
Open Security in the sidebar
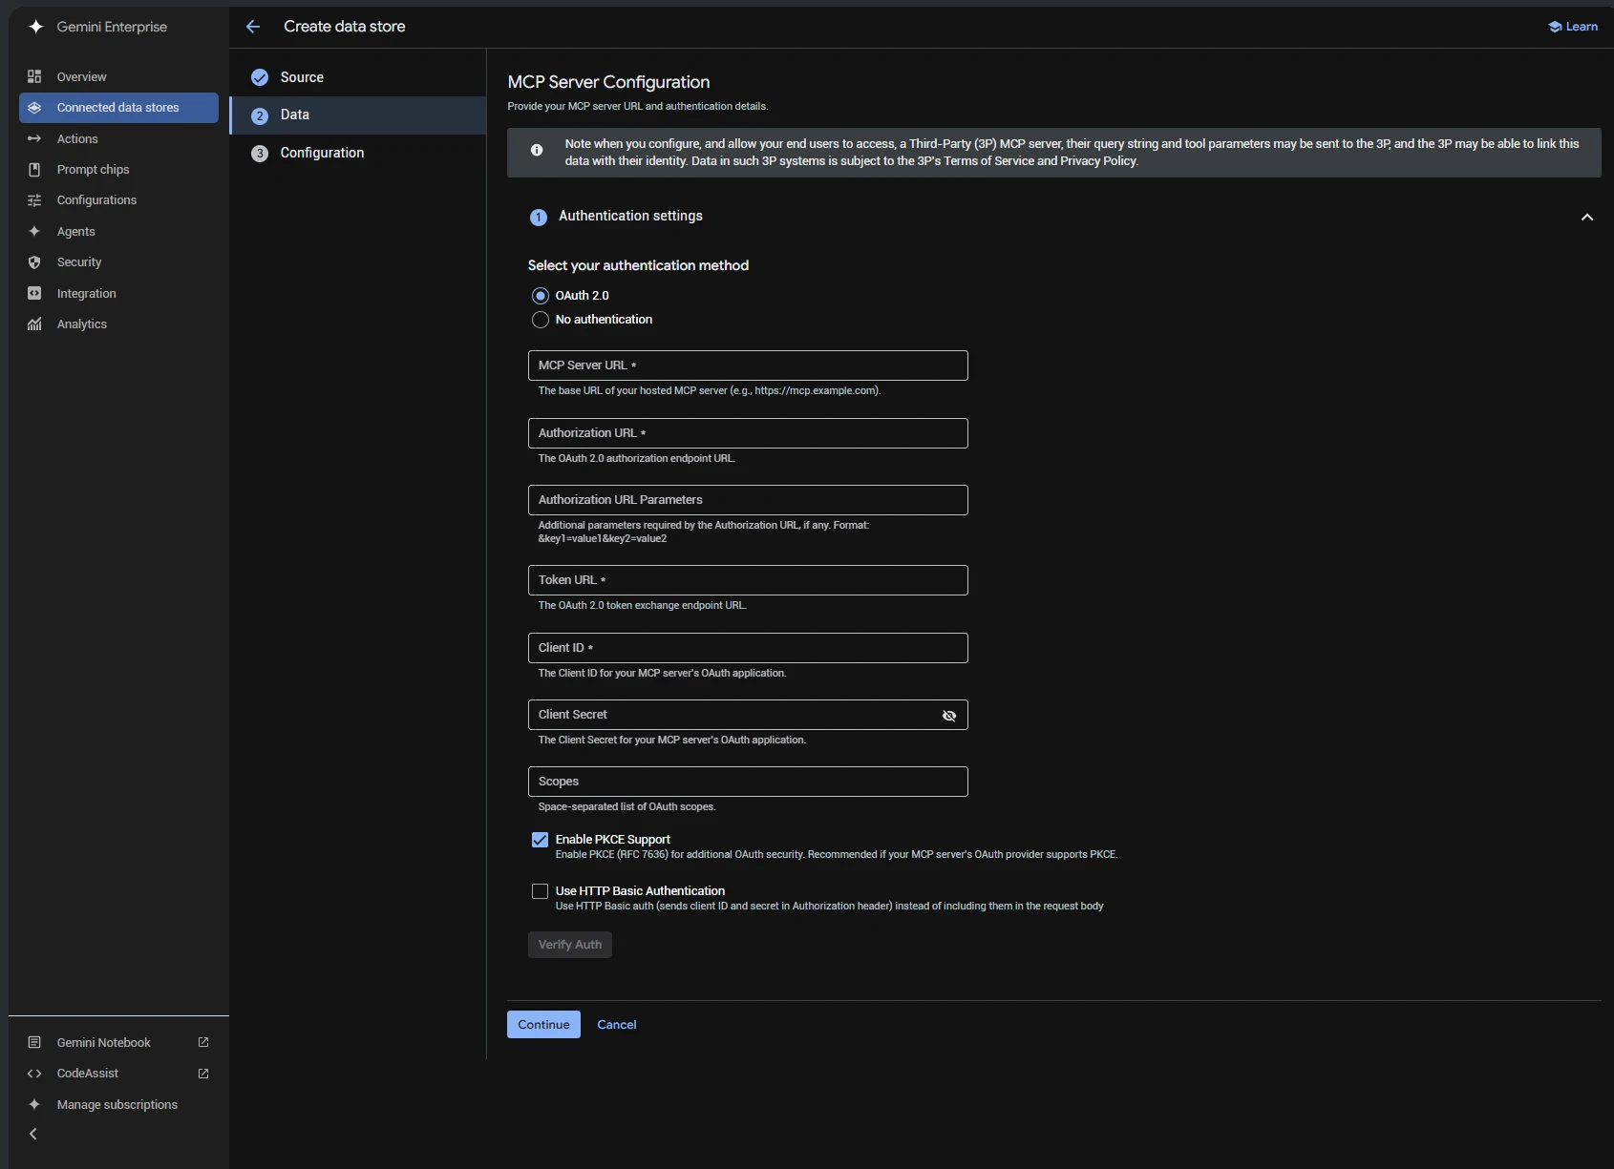118,262
